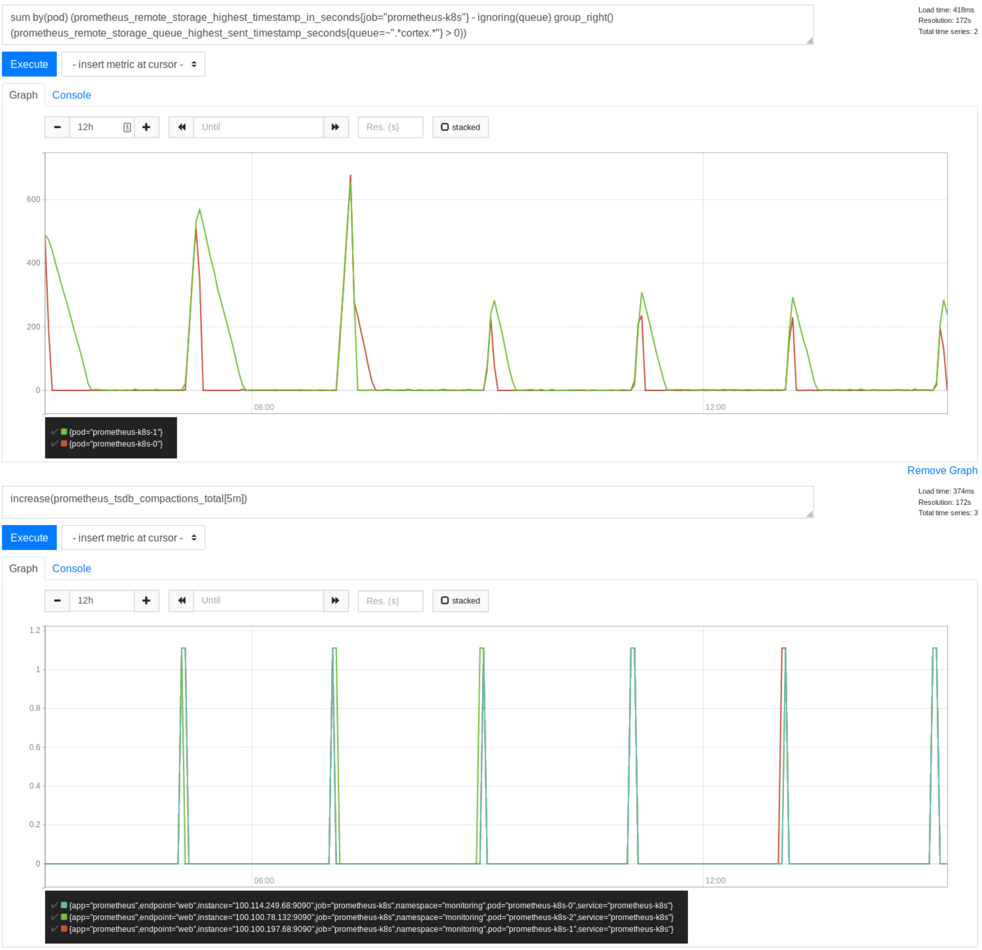Fast-forward end time in first graph

coord(336,127)
